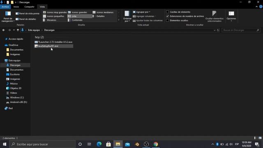The image size is (263, 148).
Task: Expand the address bar history dropdown
Action: coord(215,30)
